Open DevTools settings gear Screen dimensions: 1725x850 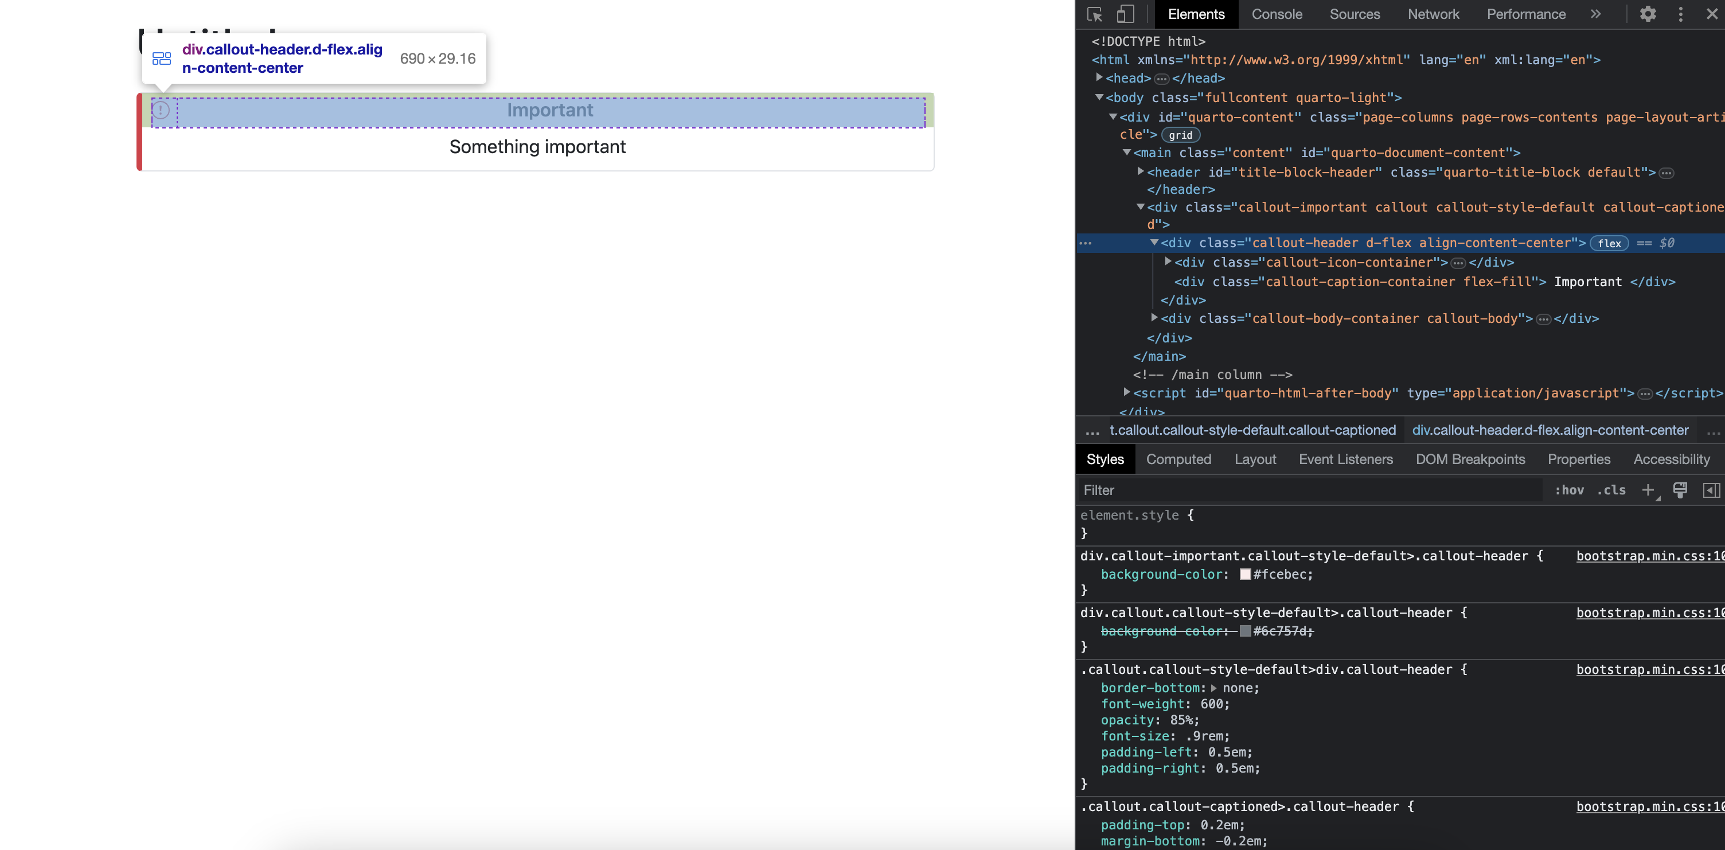point(1648,14)
